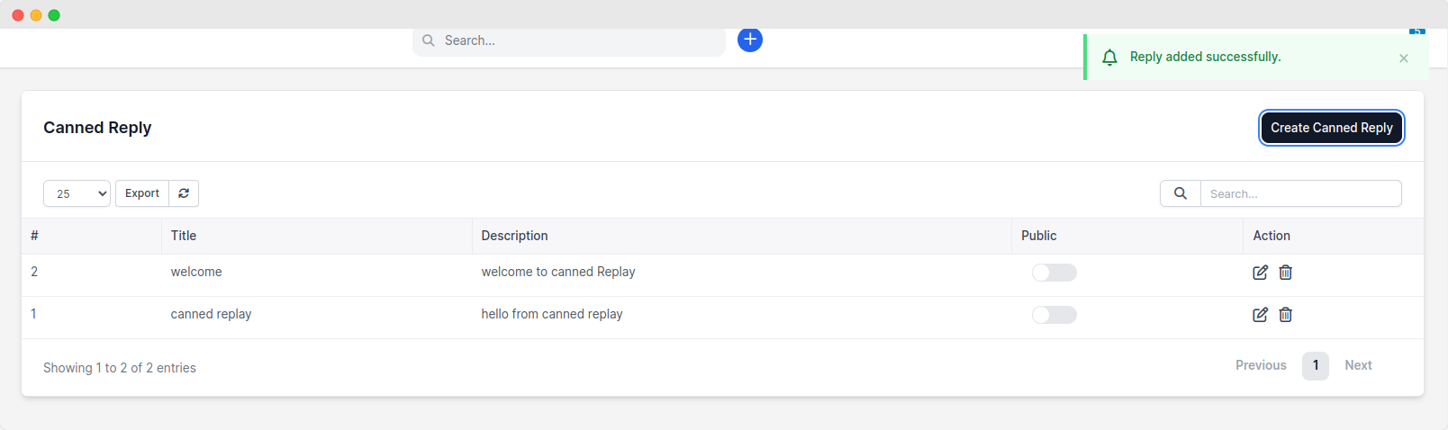Select page 1 in pagination

(x=1315, y=365)
